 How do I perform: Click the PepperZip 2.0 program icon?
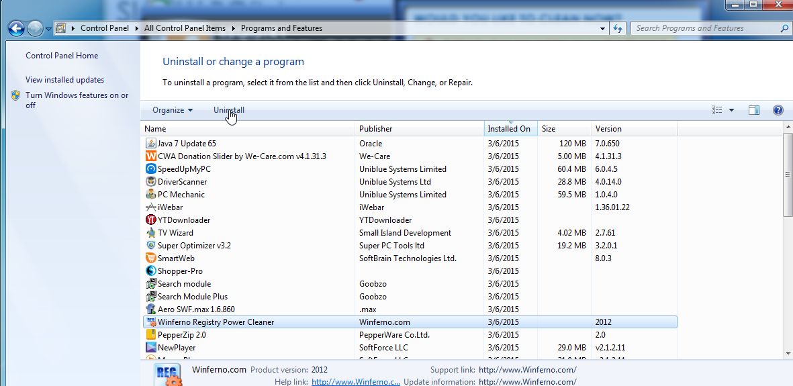pyautogui.click(x=150, y=335)
